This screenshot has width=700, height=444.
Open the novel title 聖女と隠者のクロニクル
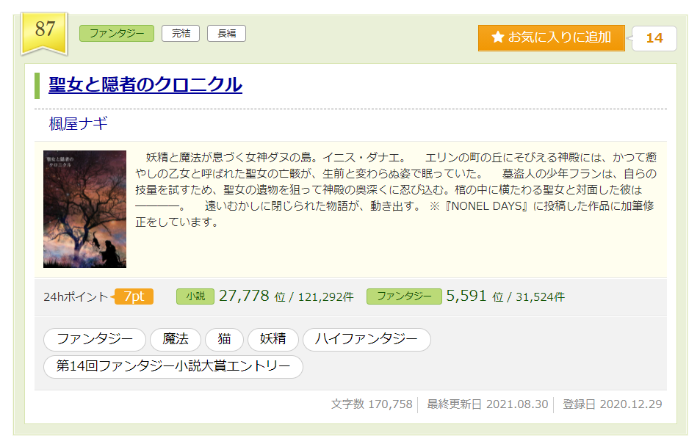(x=145, y=85)
